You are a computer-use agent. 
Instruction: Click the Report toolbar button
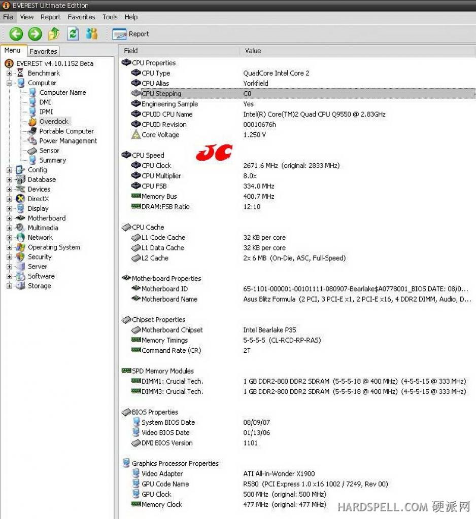coord(130,34)
